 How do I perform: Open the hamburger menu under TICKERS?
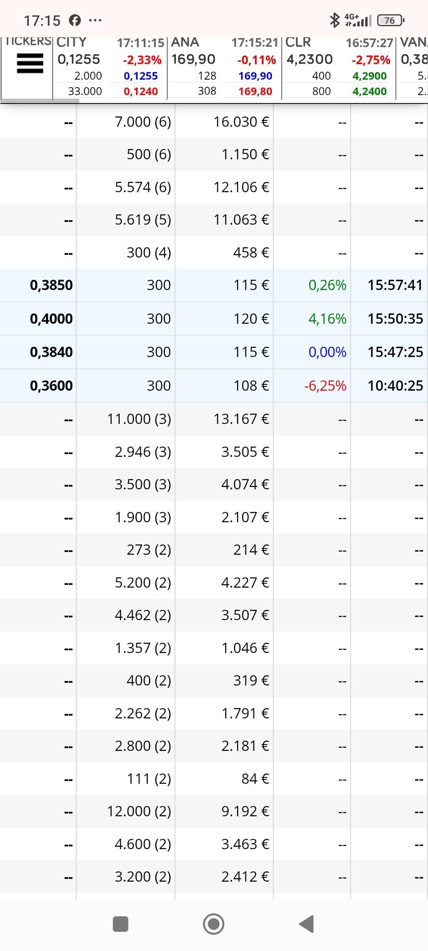[x=30, y=63]
